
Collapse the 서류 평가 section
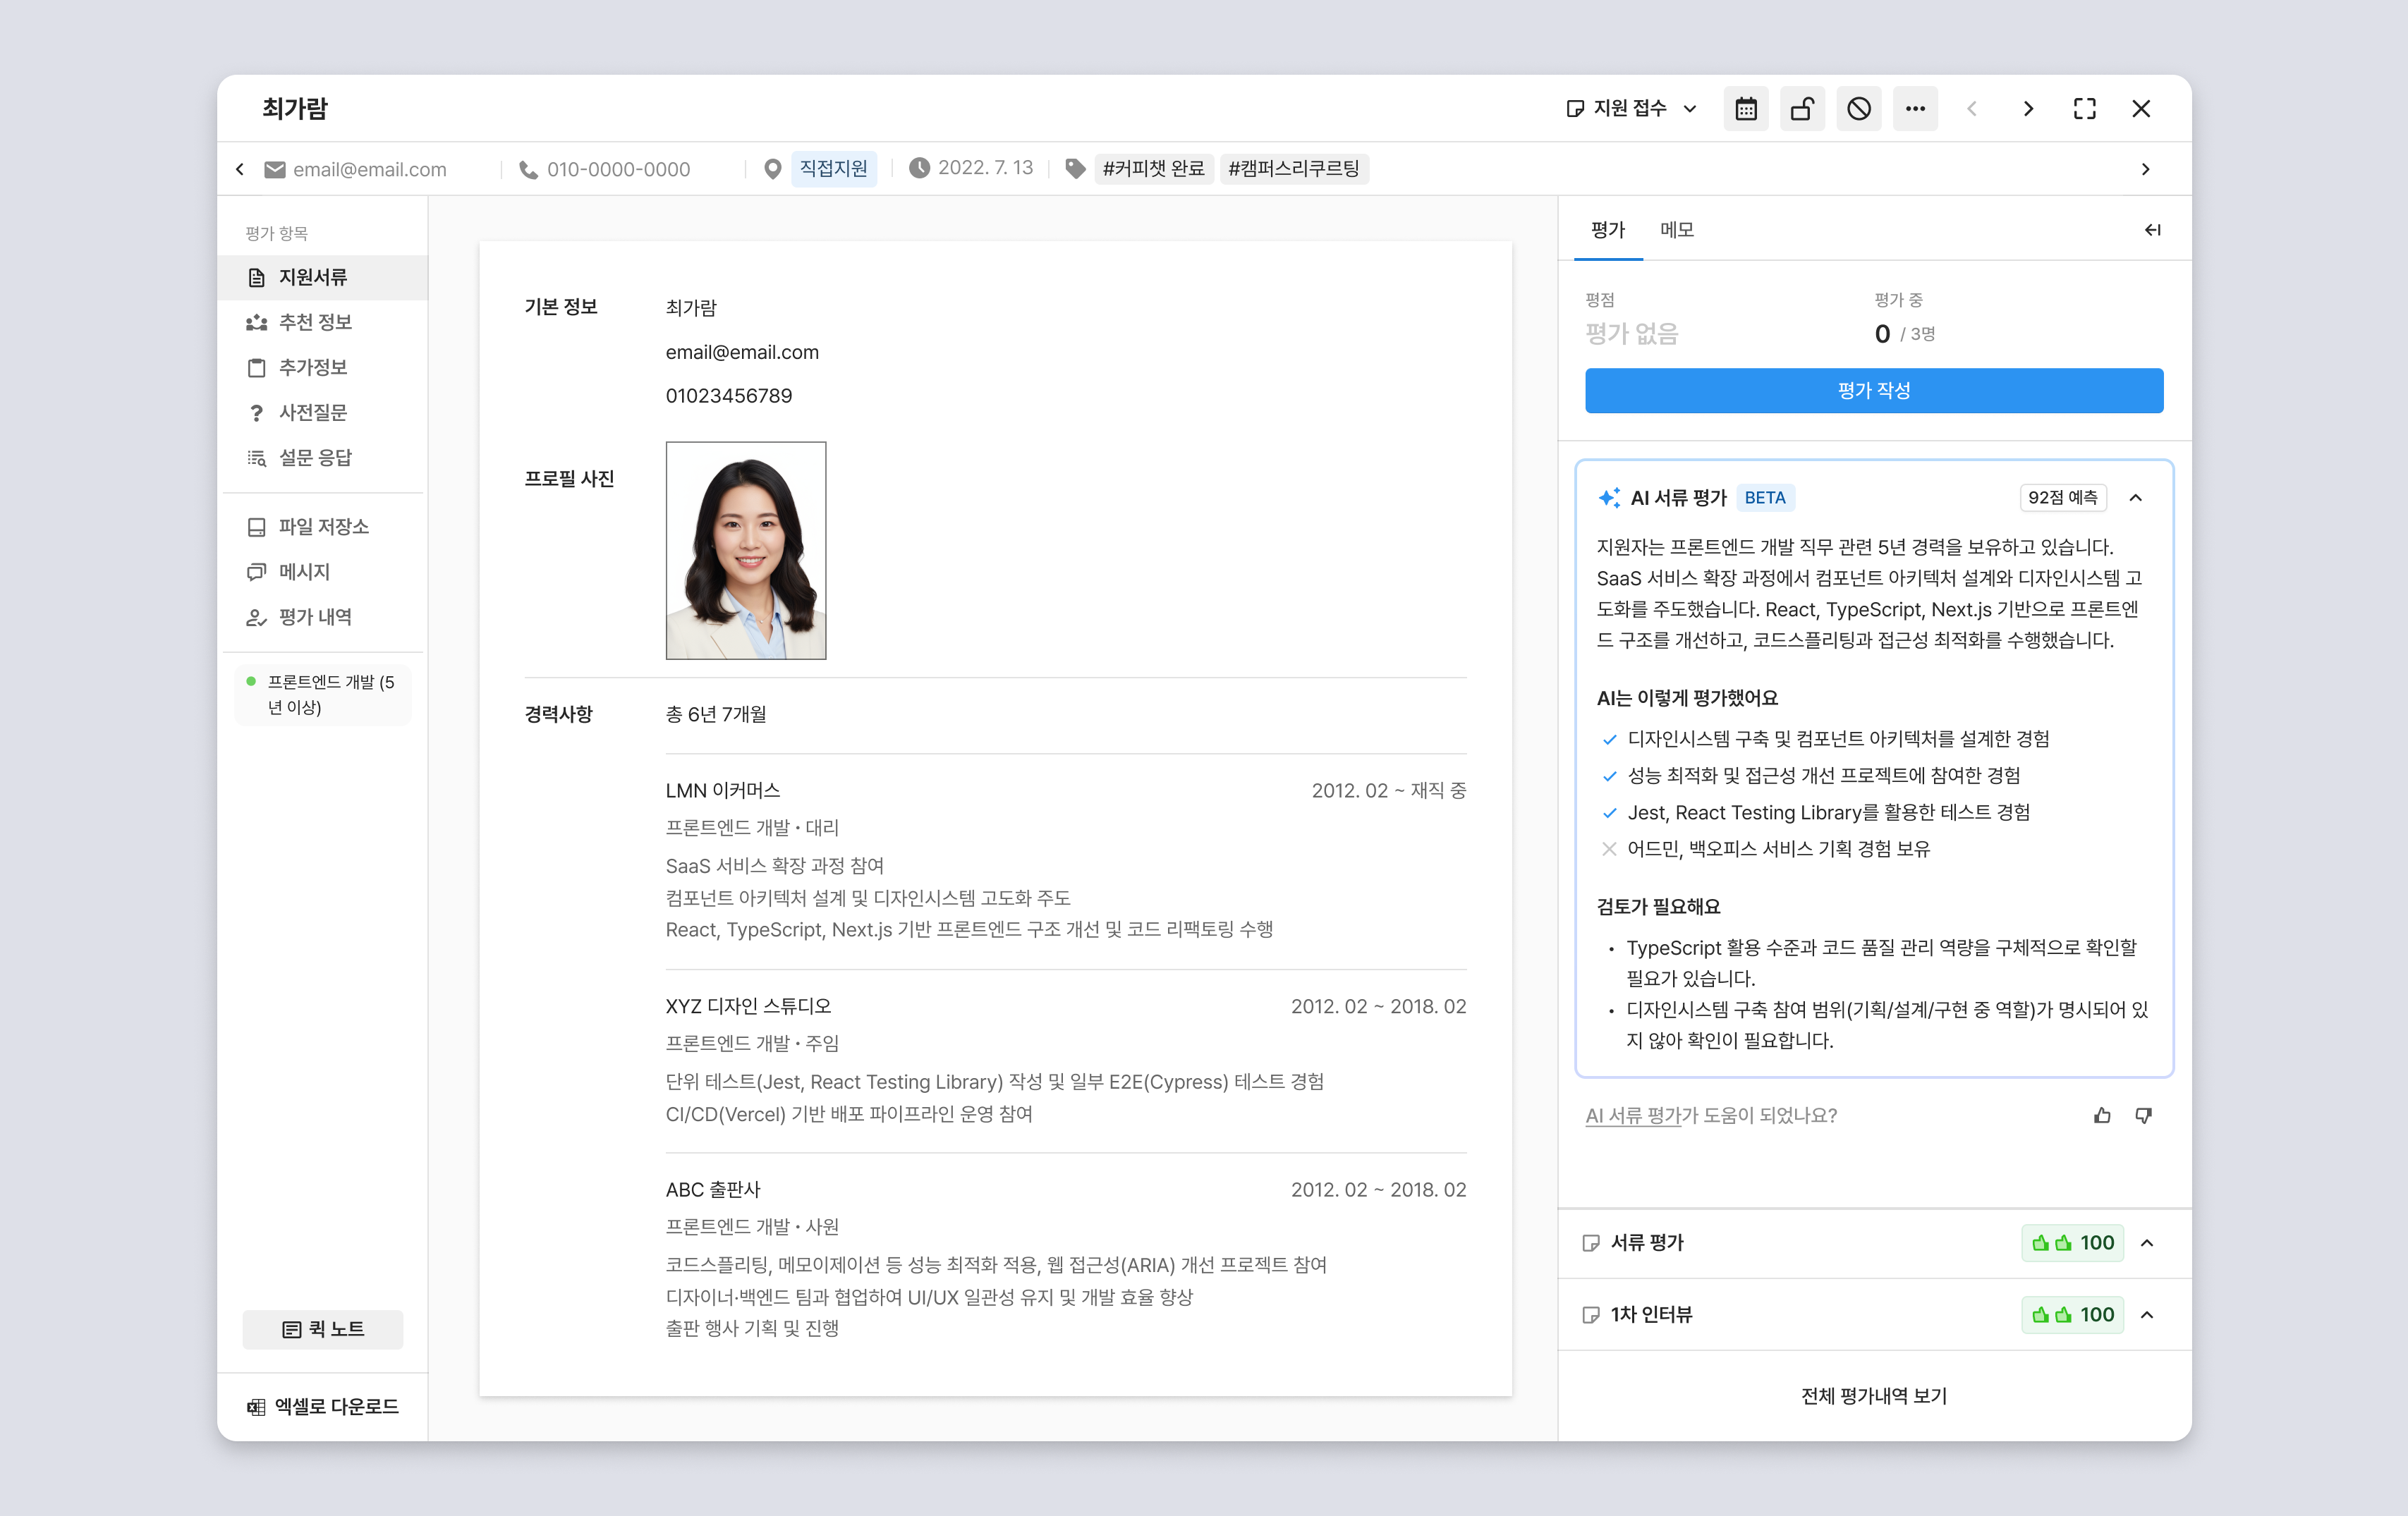pos(2146,1243)
